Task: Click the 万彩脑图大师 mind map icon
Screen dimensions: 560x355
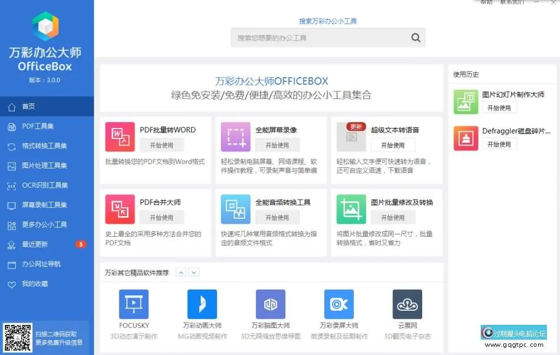Action: pyautogui.click(x=270, y=304)
